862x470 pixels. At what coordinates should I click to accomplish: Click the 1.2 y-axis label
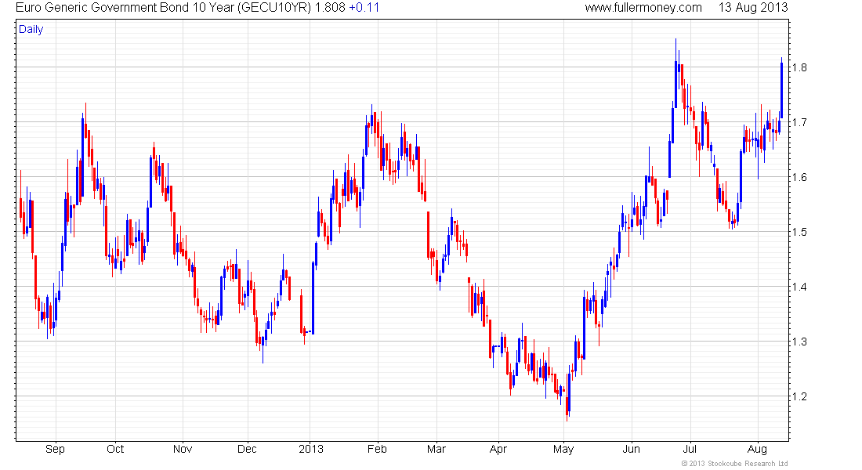tap(799, 396)
